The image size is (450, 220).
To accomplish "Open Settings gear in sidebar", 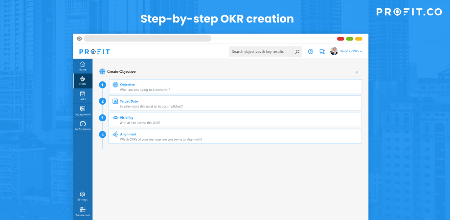I will (82, 194).
